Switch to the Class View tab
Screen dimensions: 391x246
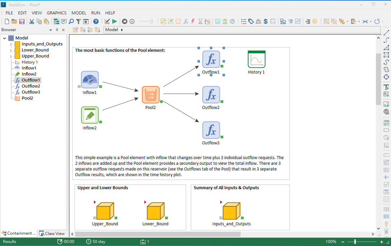(52, 233)
